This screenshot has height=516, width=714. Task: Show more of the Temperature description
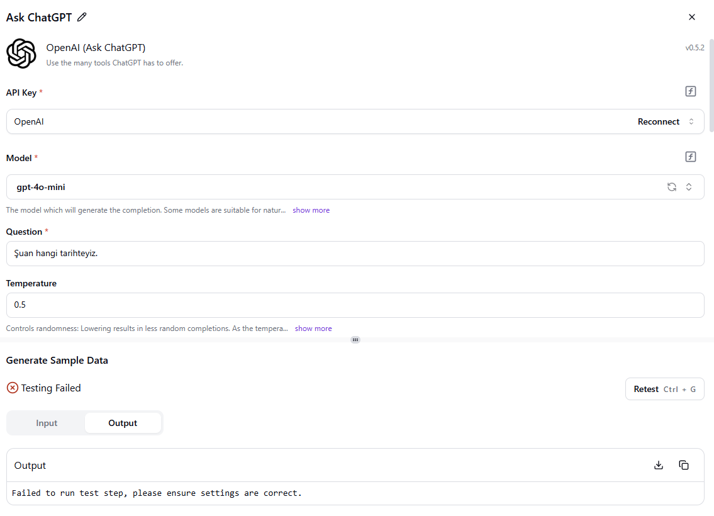313,329
